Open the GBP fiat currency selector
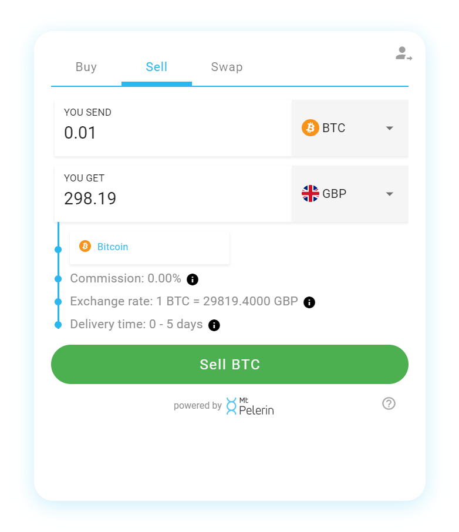Screen dimensions: 459x532 pyautogui.click(x=350, y=194)
